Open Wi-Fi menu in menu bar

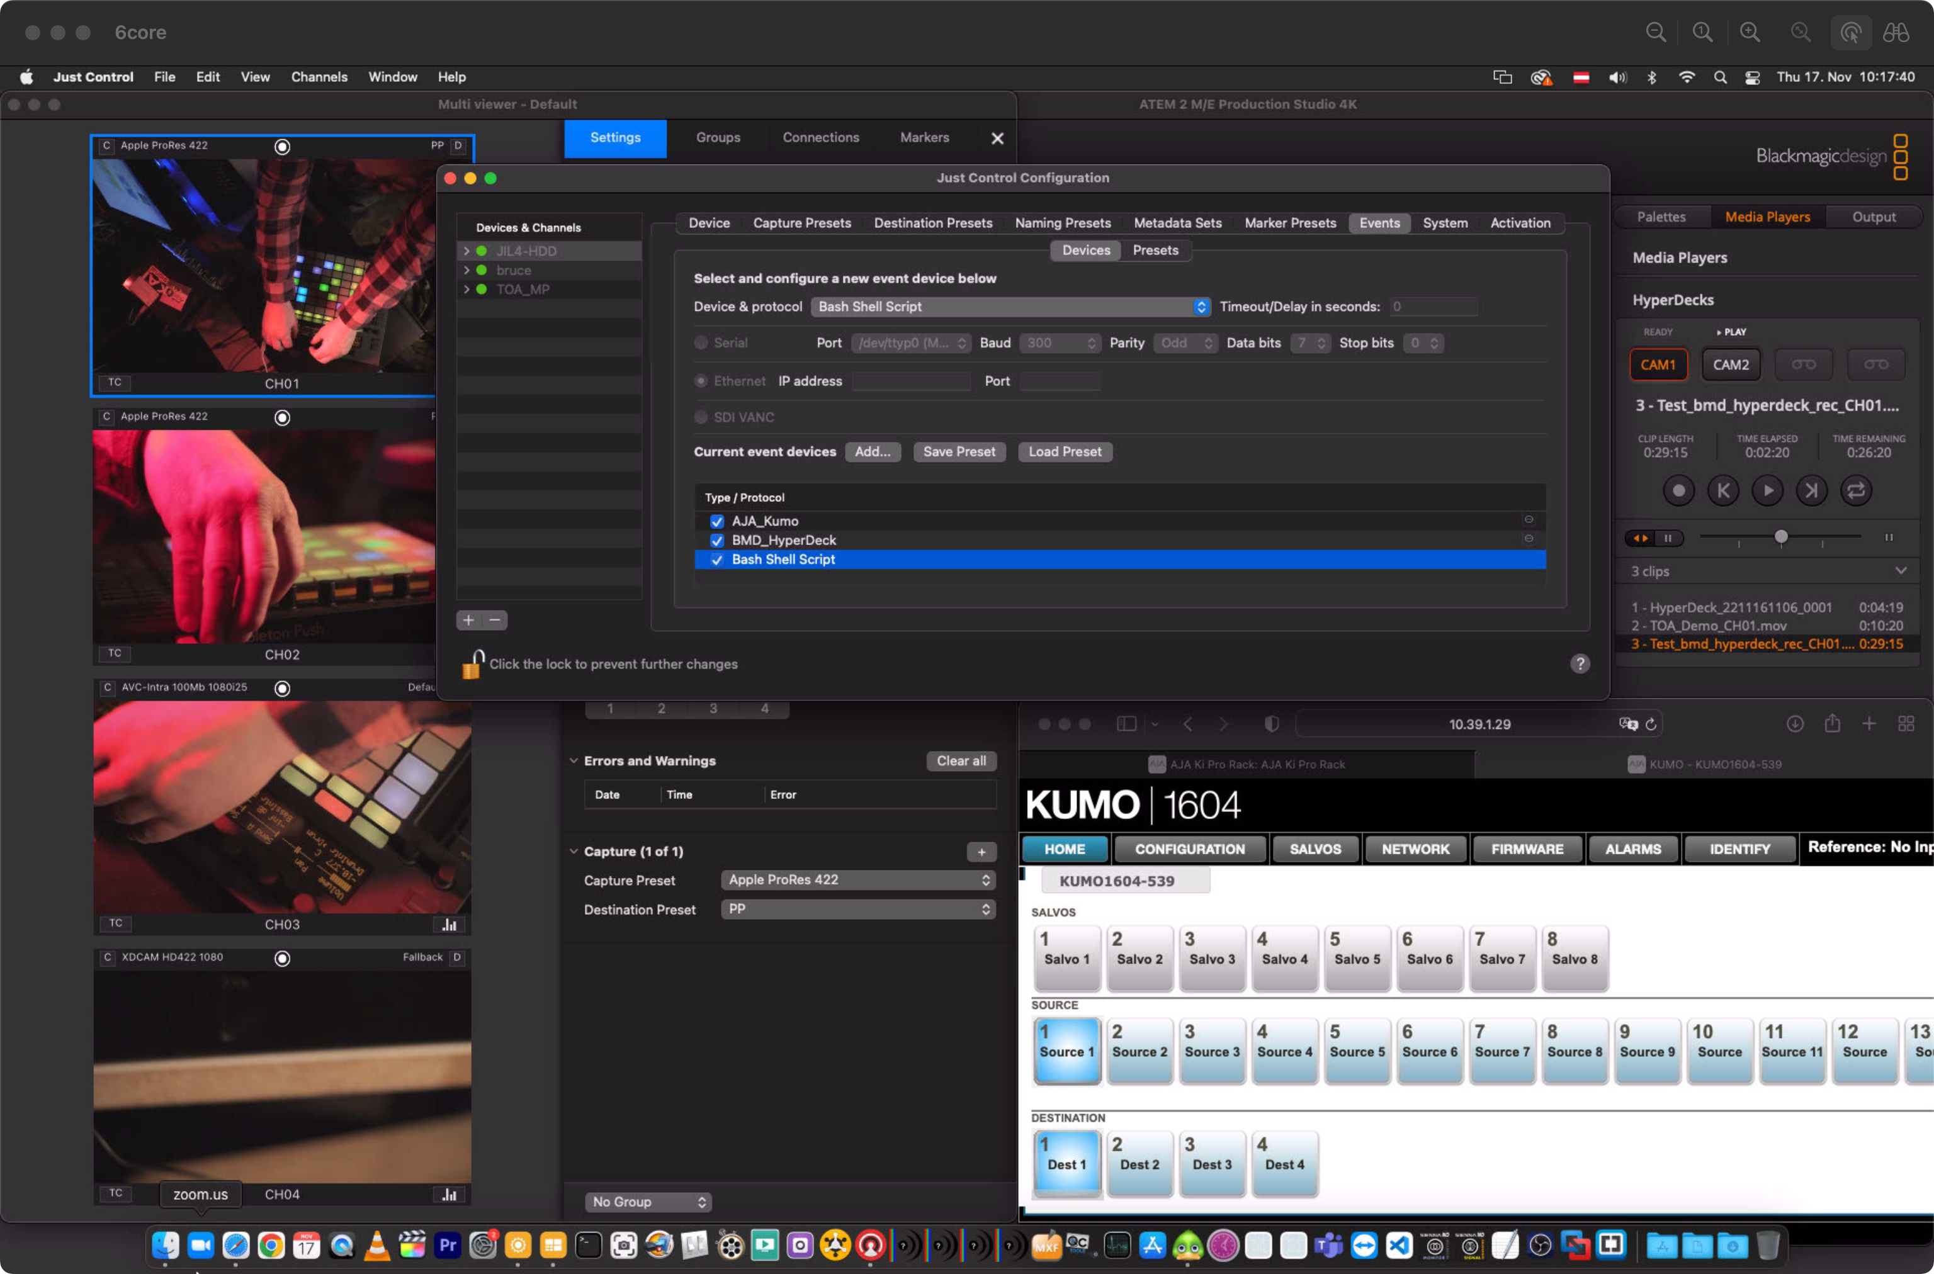[1687, 77]
